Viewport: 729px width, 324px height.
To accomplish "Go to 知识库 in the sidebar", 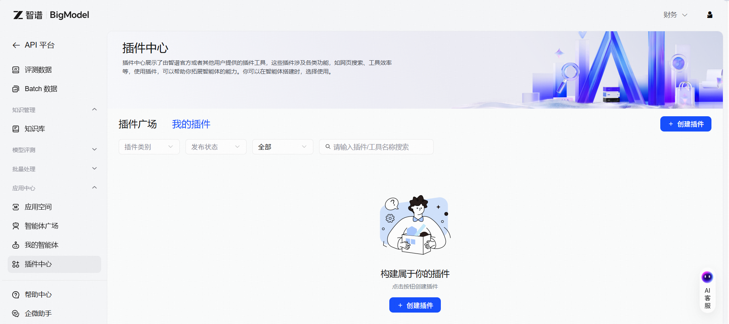I will pos(35,129).
